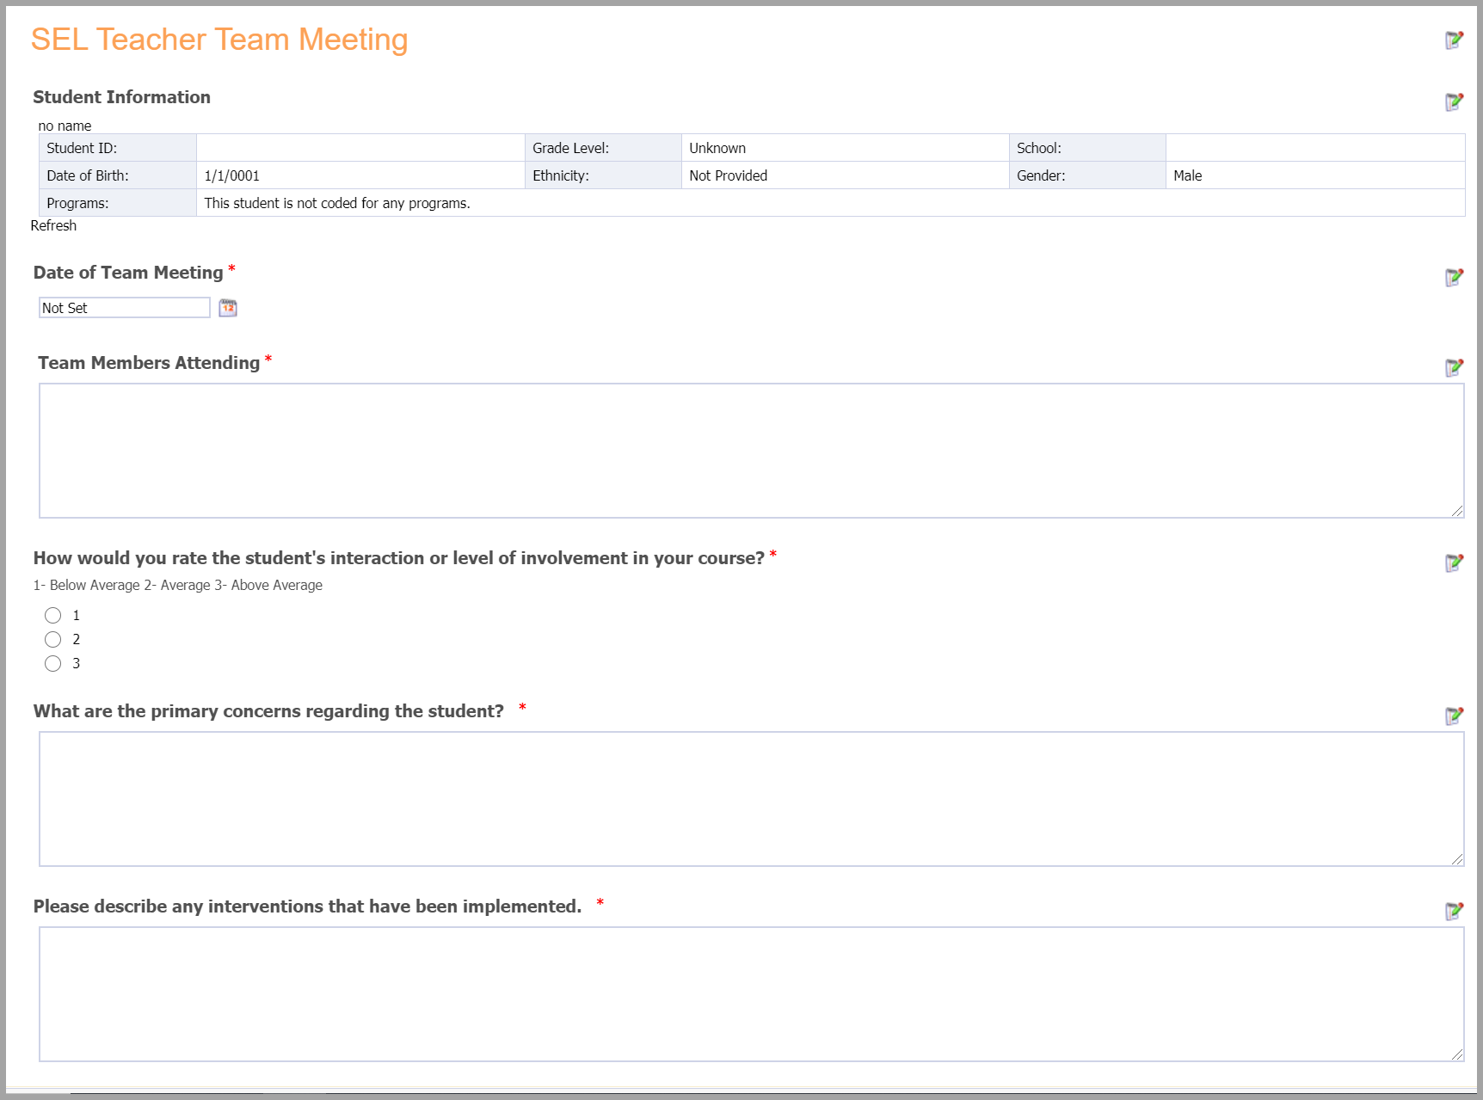Click edit icon for student interaction rating question
Image resolution: width=1483 pixels, height=1100 pixels.
(x=1454, y=562)
